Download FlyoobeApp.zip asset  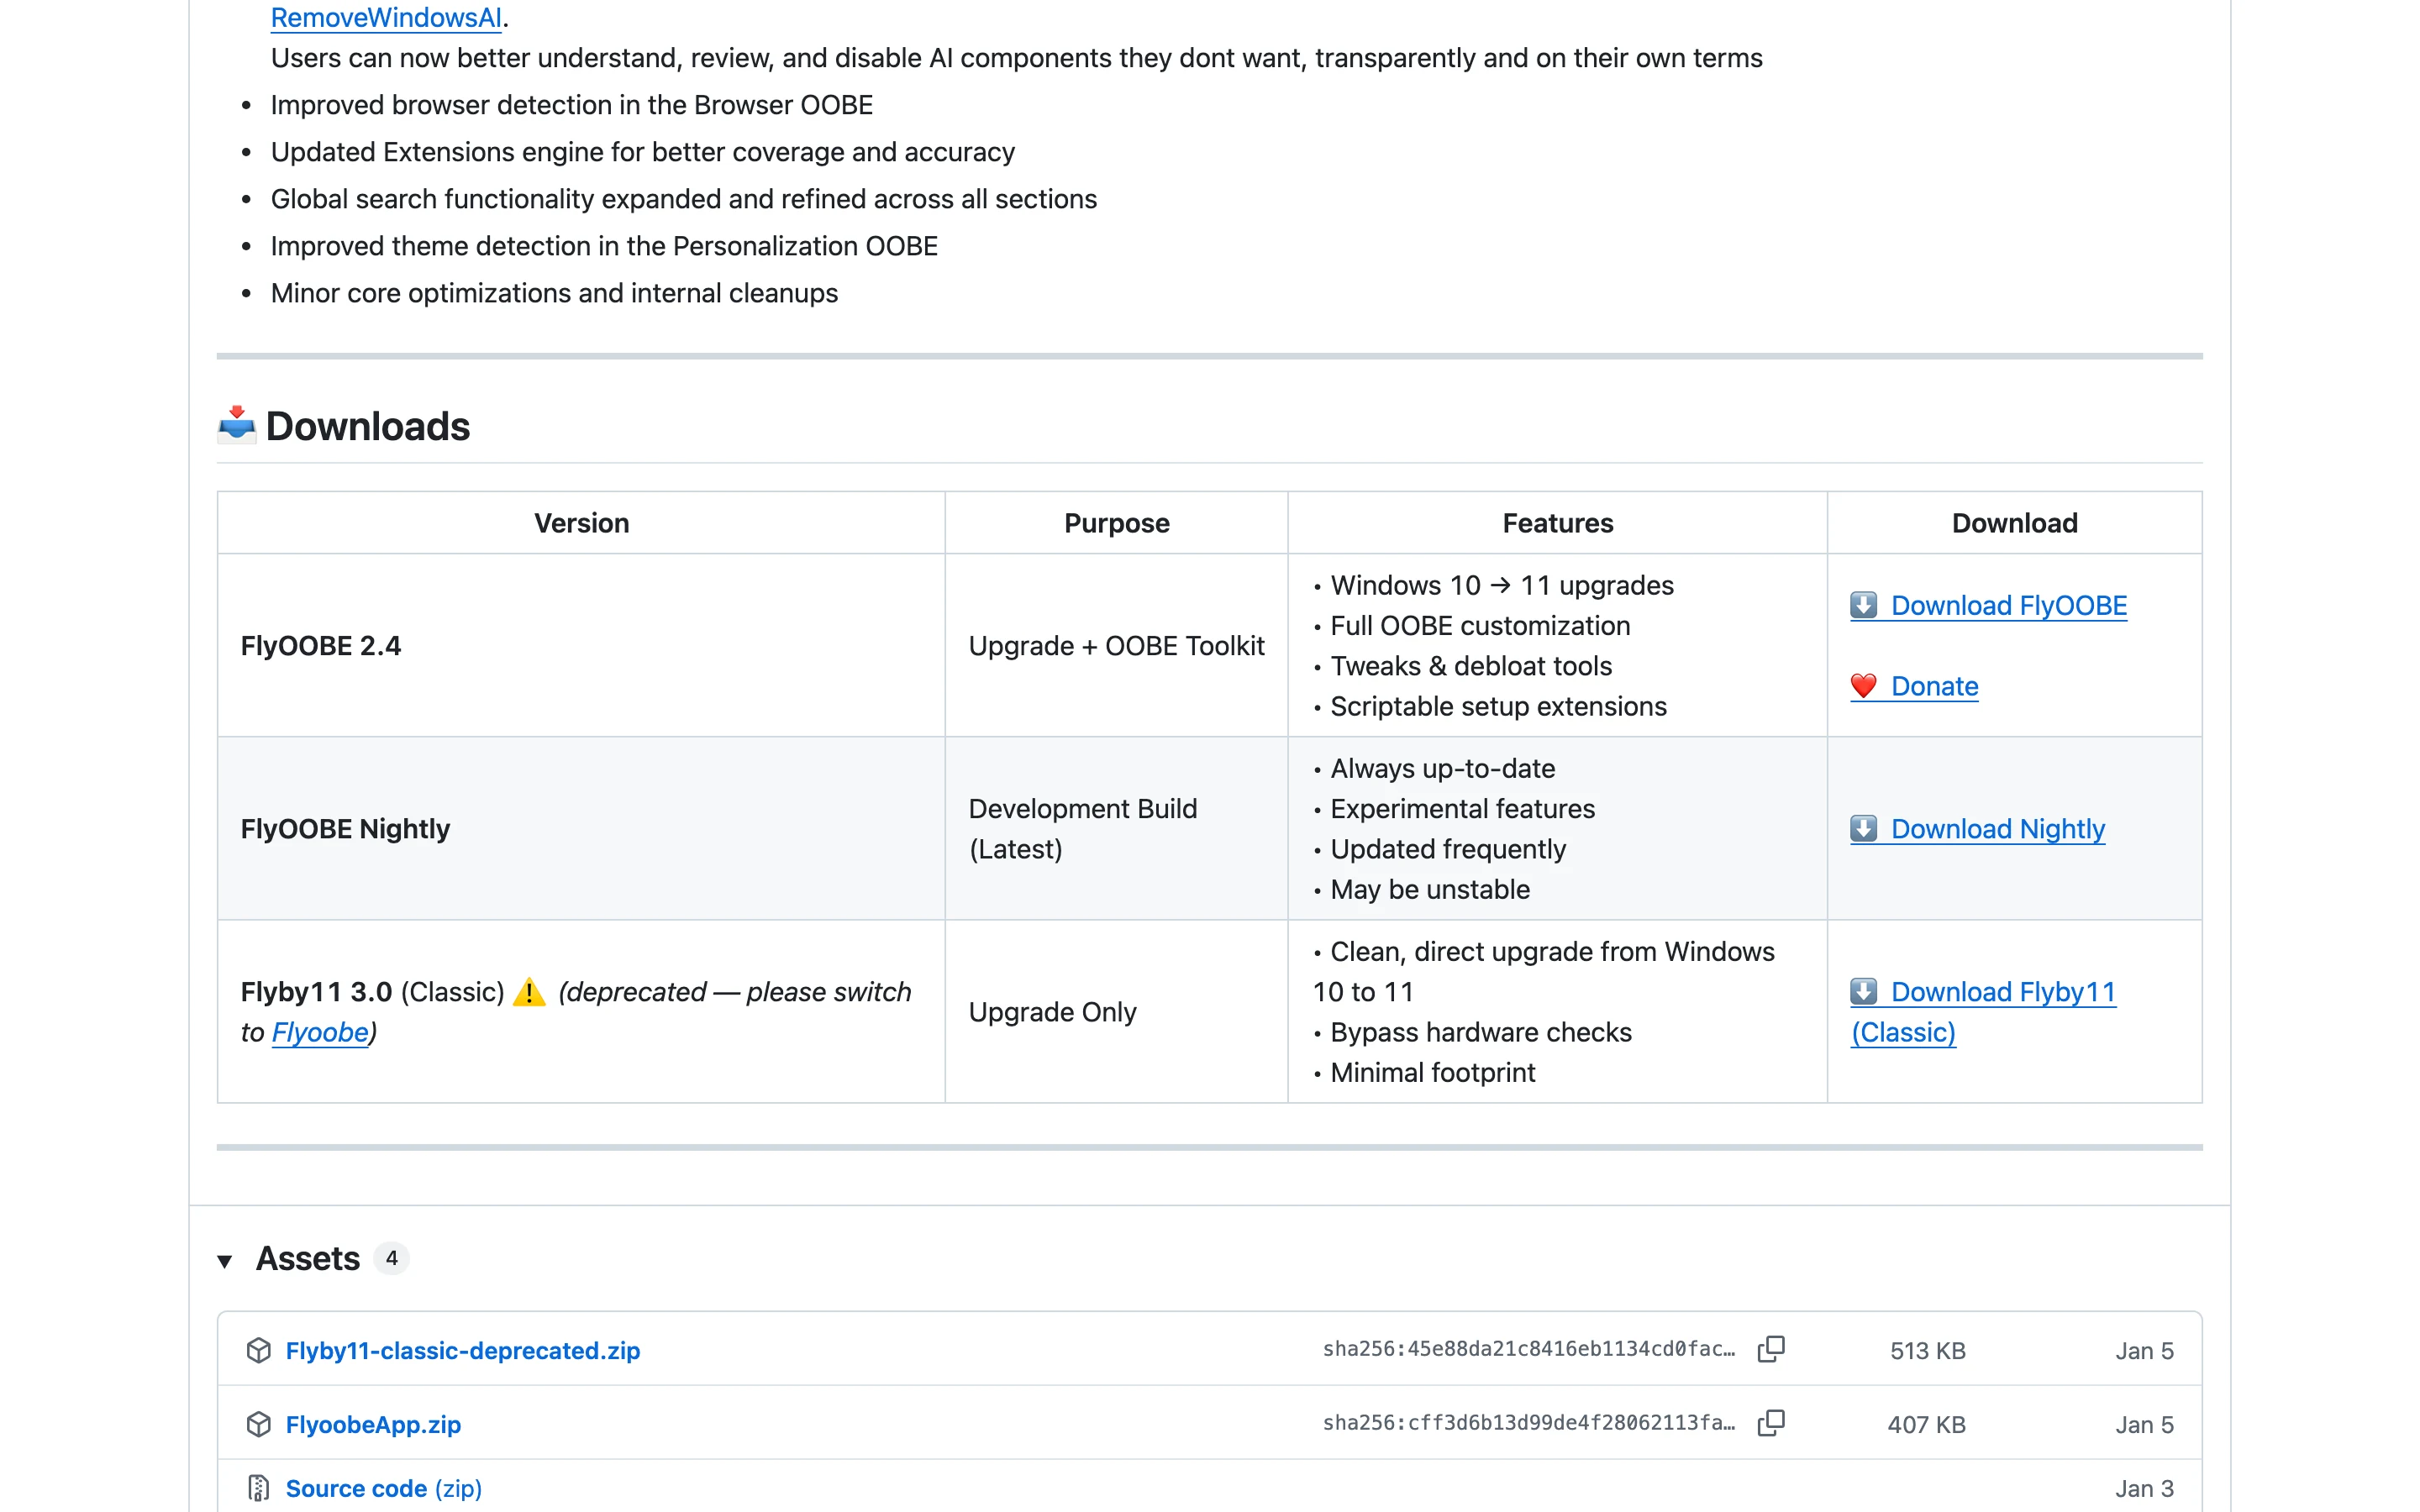pos(373,1424)
